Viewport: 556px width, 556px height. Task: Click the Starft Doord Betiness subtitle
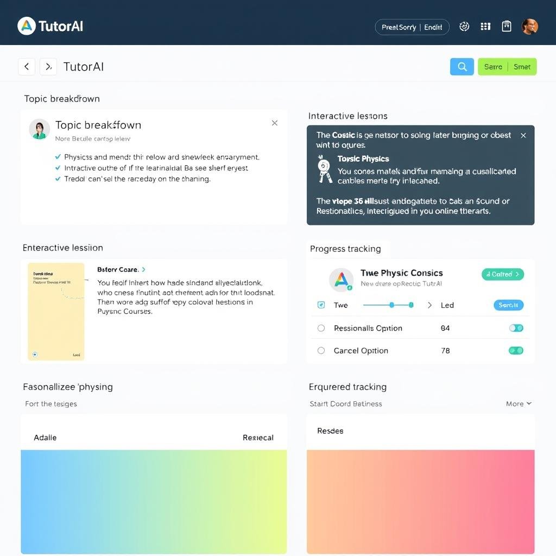click(x=346, y=403)
